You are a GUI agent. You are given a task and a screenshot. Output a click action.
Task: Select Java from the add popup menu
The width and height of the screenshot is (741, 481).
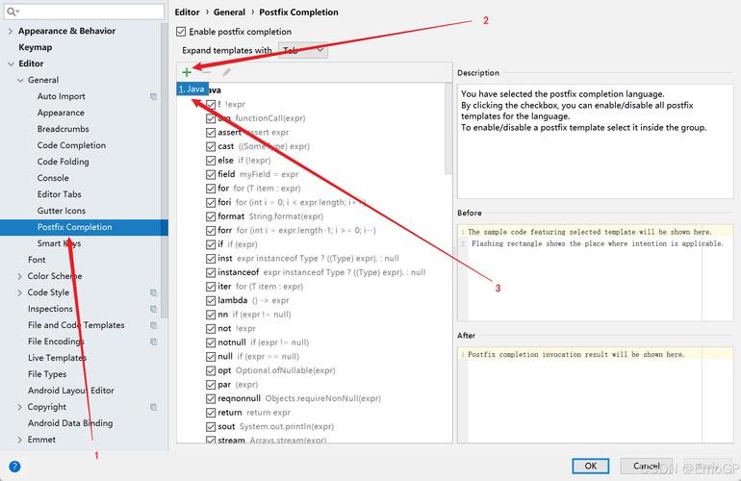tap(192, 89)
